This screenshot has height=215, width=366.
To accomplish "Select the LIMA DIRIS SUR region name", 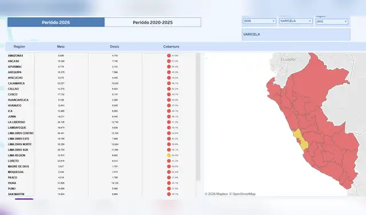I will 18,150.
